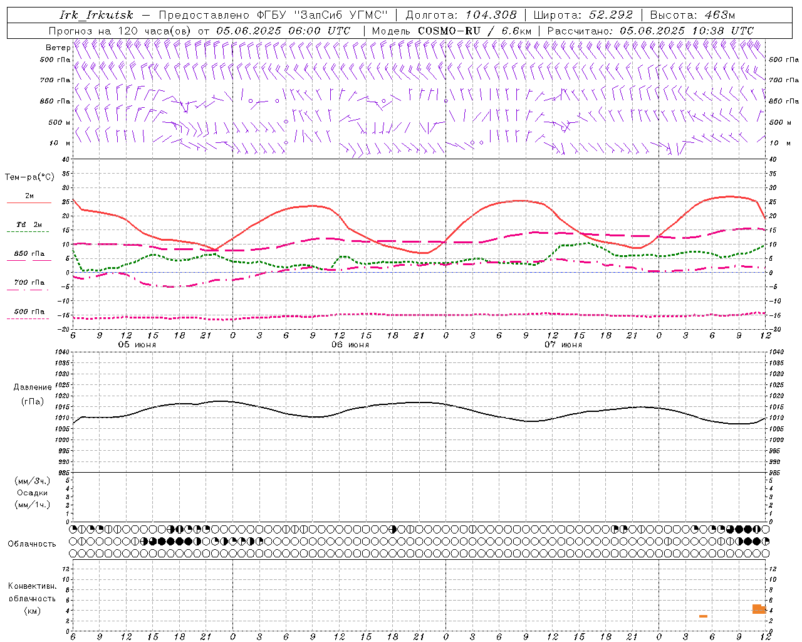Click the Td 2м dew point legend entry
The width and height of the screenshot is (802, 642).
click(29, 224)
